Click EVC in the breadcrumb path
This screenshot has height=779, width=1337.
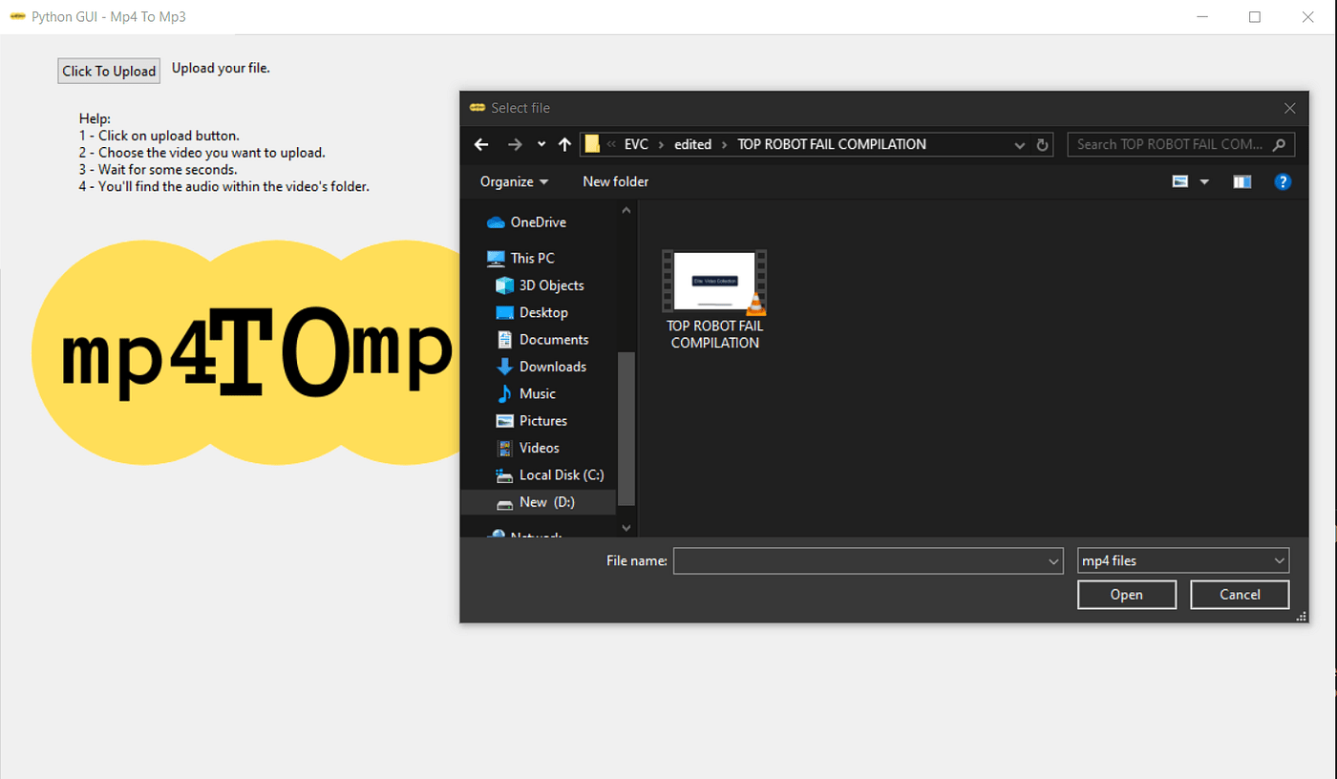point(636,144)
